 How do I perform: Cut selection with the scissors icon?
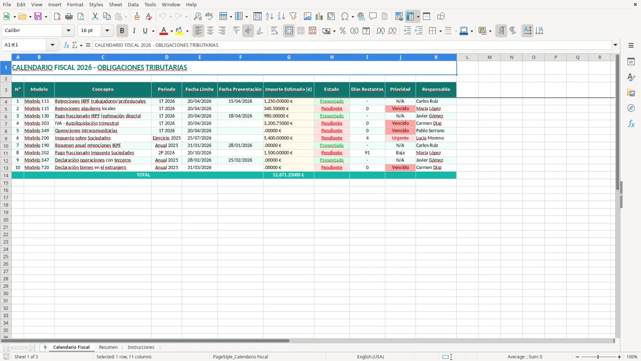95,17
